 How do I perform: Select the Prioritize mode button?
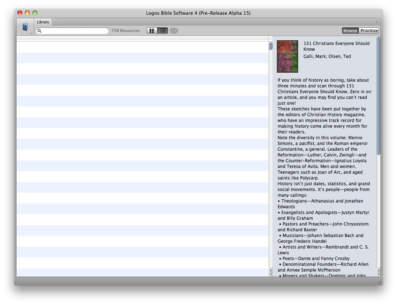point(369,31)
